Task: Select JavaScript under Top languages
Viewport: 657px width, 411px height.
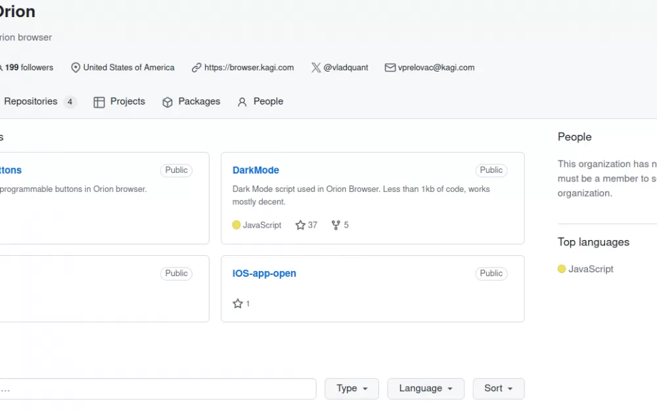Action: 591,269
